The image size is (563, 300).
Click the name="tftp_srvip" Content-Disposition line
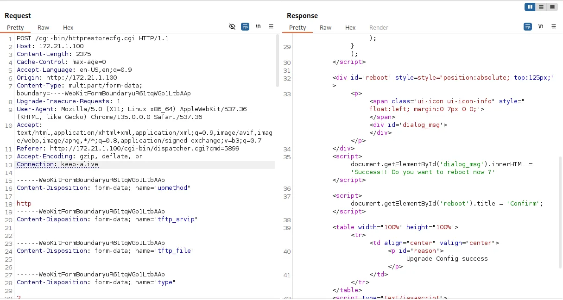click(x=108, y=219)
